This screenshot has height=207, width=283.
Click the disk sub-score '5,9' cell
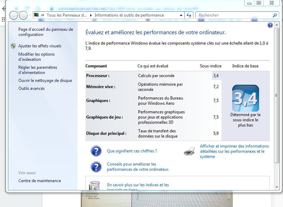(216, 133)
